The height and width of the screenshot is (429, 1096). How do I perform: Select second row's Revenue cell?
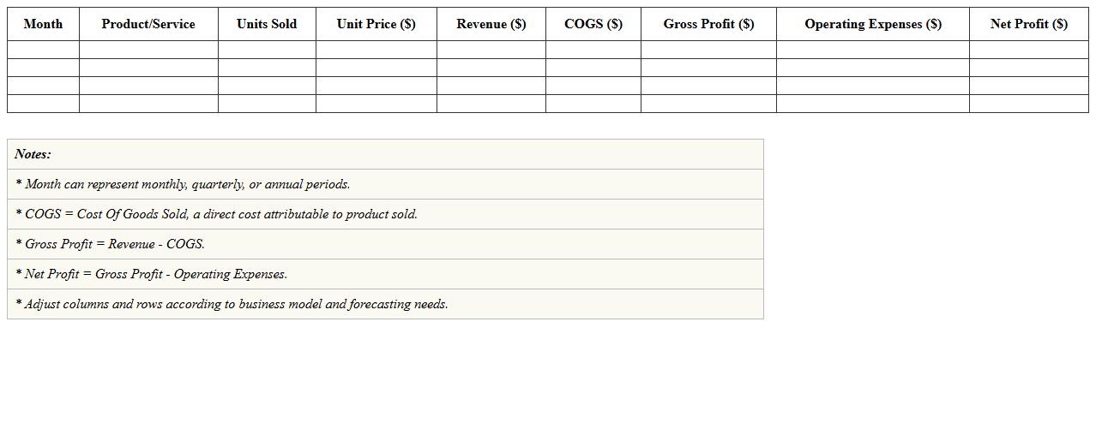(491, 68)
